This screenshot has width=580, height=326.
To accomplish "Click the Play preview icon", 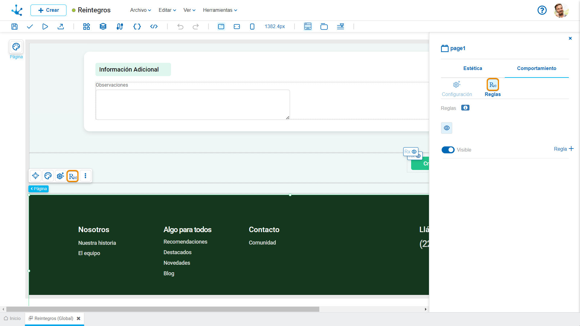I will pyautogui.click(x=45, y=27).
